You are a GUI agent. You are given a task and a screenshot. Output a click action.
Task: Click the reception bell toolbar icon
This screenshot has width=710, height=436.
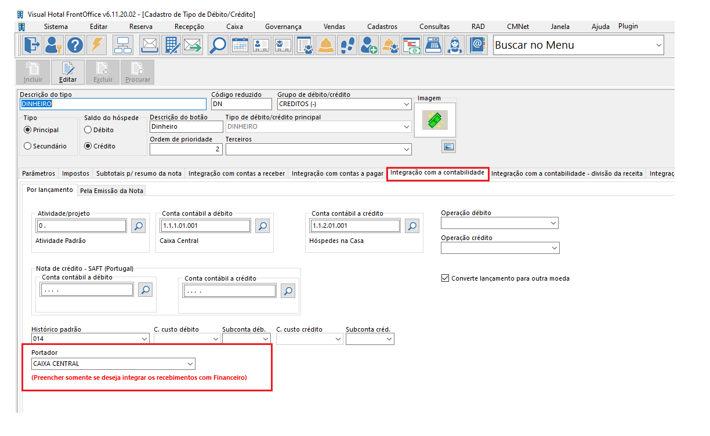(326, 45)
